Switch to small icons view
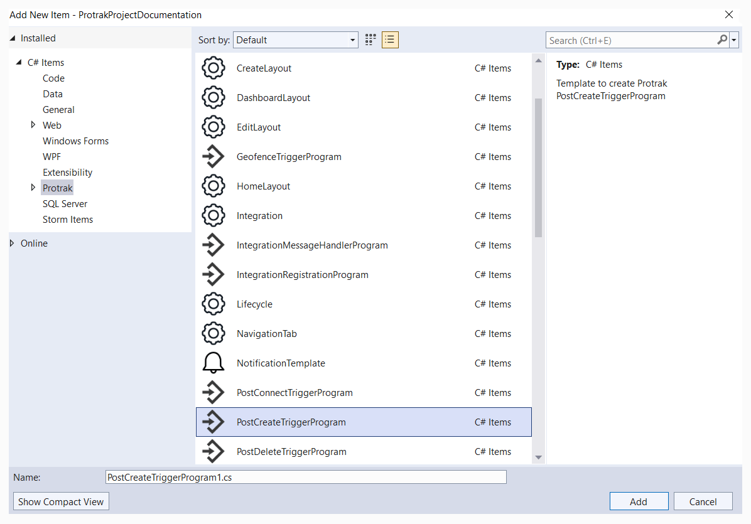This screenshot has height=524, width=751. (x=370, y=40)
